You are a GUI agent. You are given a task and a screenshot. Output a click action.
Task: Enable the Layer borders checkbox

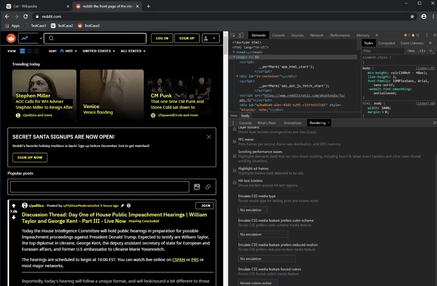point(235,129)
